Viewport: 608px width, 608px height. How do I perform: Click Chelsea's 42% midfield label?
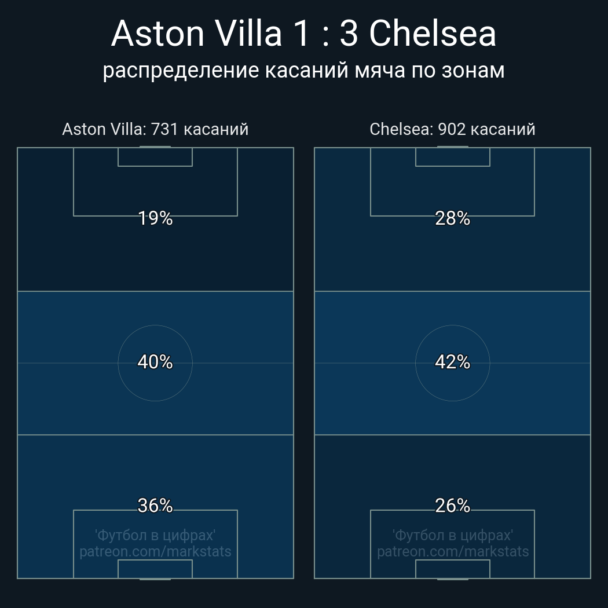[452, 362]
